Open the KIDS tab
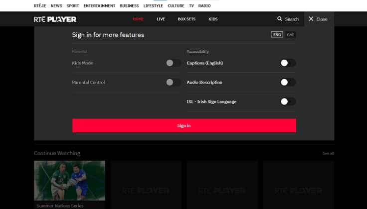Screen dimensions: 367x209 213,19
